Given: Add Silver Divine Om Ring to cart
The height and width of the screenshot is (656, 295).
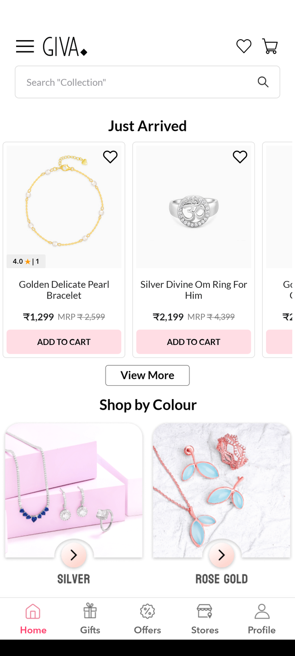Looking at the screenshot, I should tap(194, 342).
